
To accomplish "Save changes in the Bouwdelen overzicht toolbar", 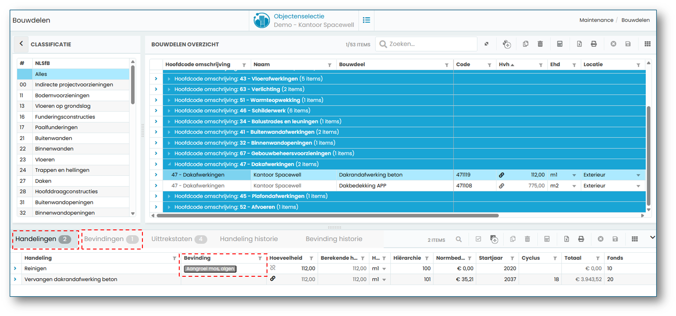I will pos(628,44).
